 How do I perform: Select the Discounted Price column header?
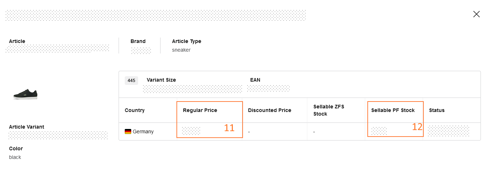pyautogui.click(x=269, y=110)
